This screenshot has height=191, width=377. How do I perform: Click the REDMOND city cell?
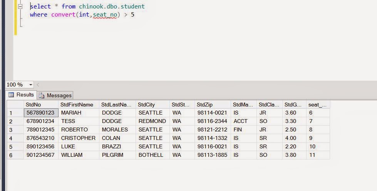tap(152, 121)
